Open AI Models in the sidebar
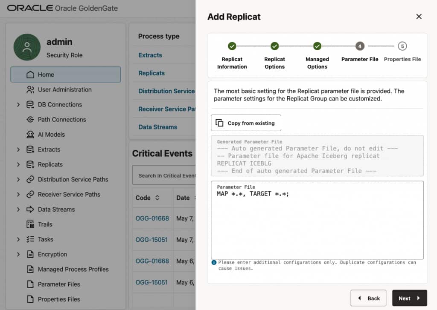 coord(51,135)
